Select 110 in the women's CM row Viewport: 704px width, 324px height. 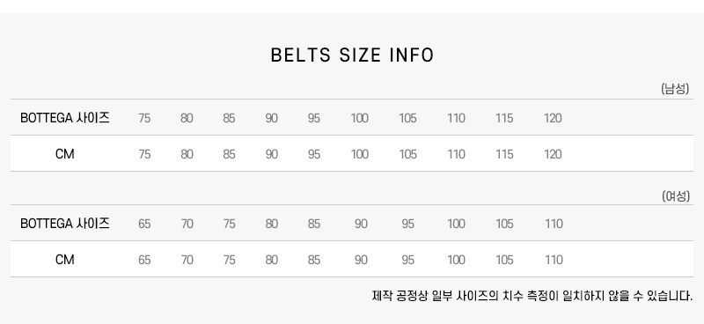(554, 260)
